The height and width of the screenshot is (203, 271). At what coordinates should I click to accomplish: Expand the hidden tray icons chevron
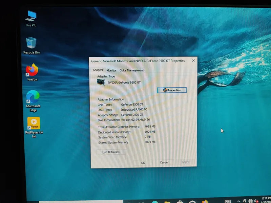(238, 201)
